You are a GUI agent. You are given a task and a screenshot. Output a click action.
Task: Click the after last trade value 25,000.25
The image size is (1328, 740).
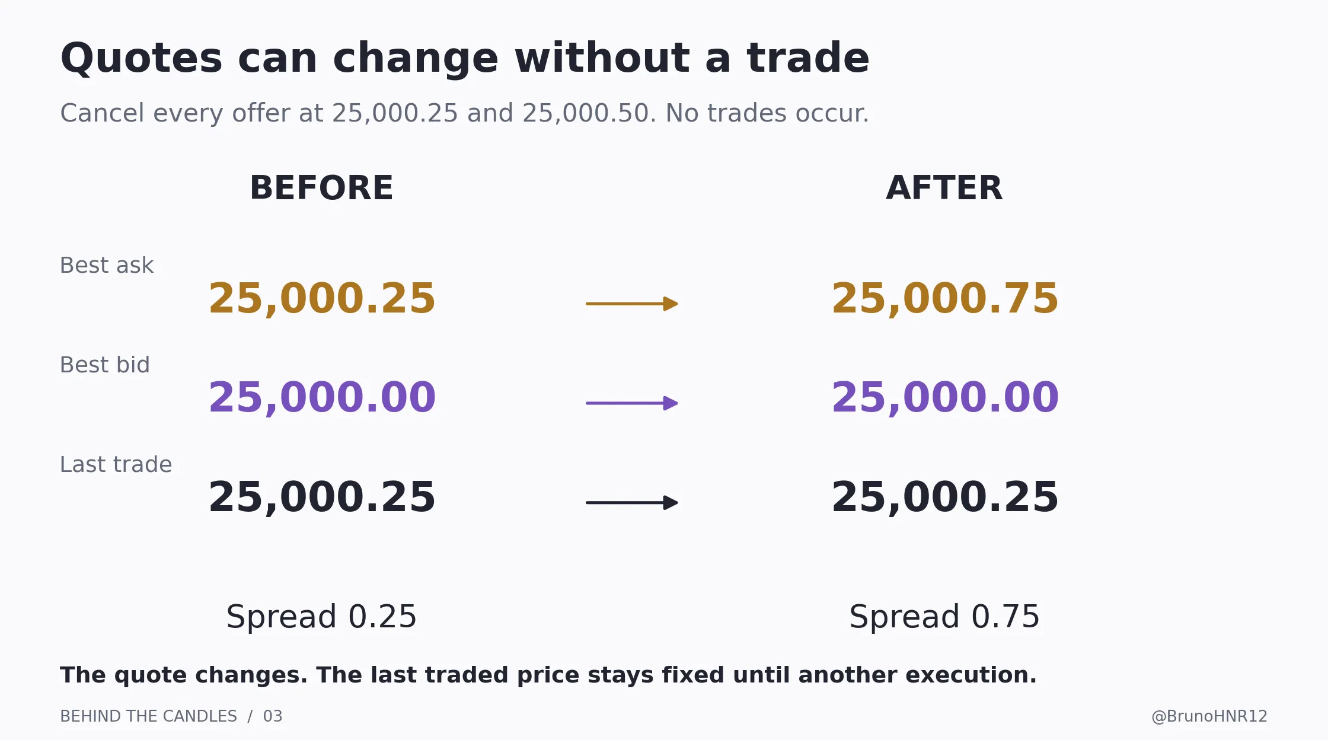tap(945, 497)
